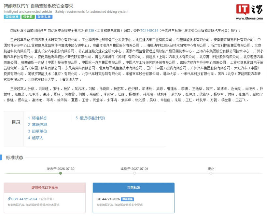Click the 即将替代以下标准 card header

pos(45,188)
